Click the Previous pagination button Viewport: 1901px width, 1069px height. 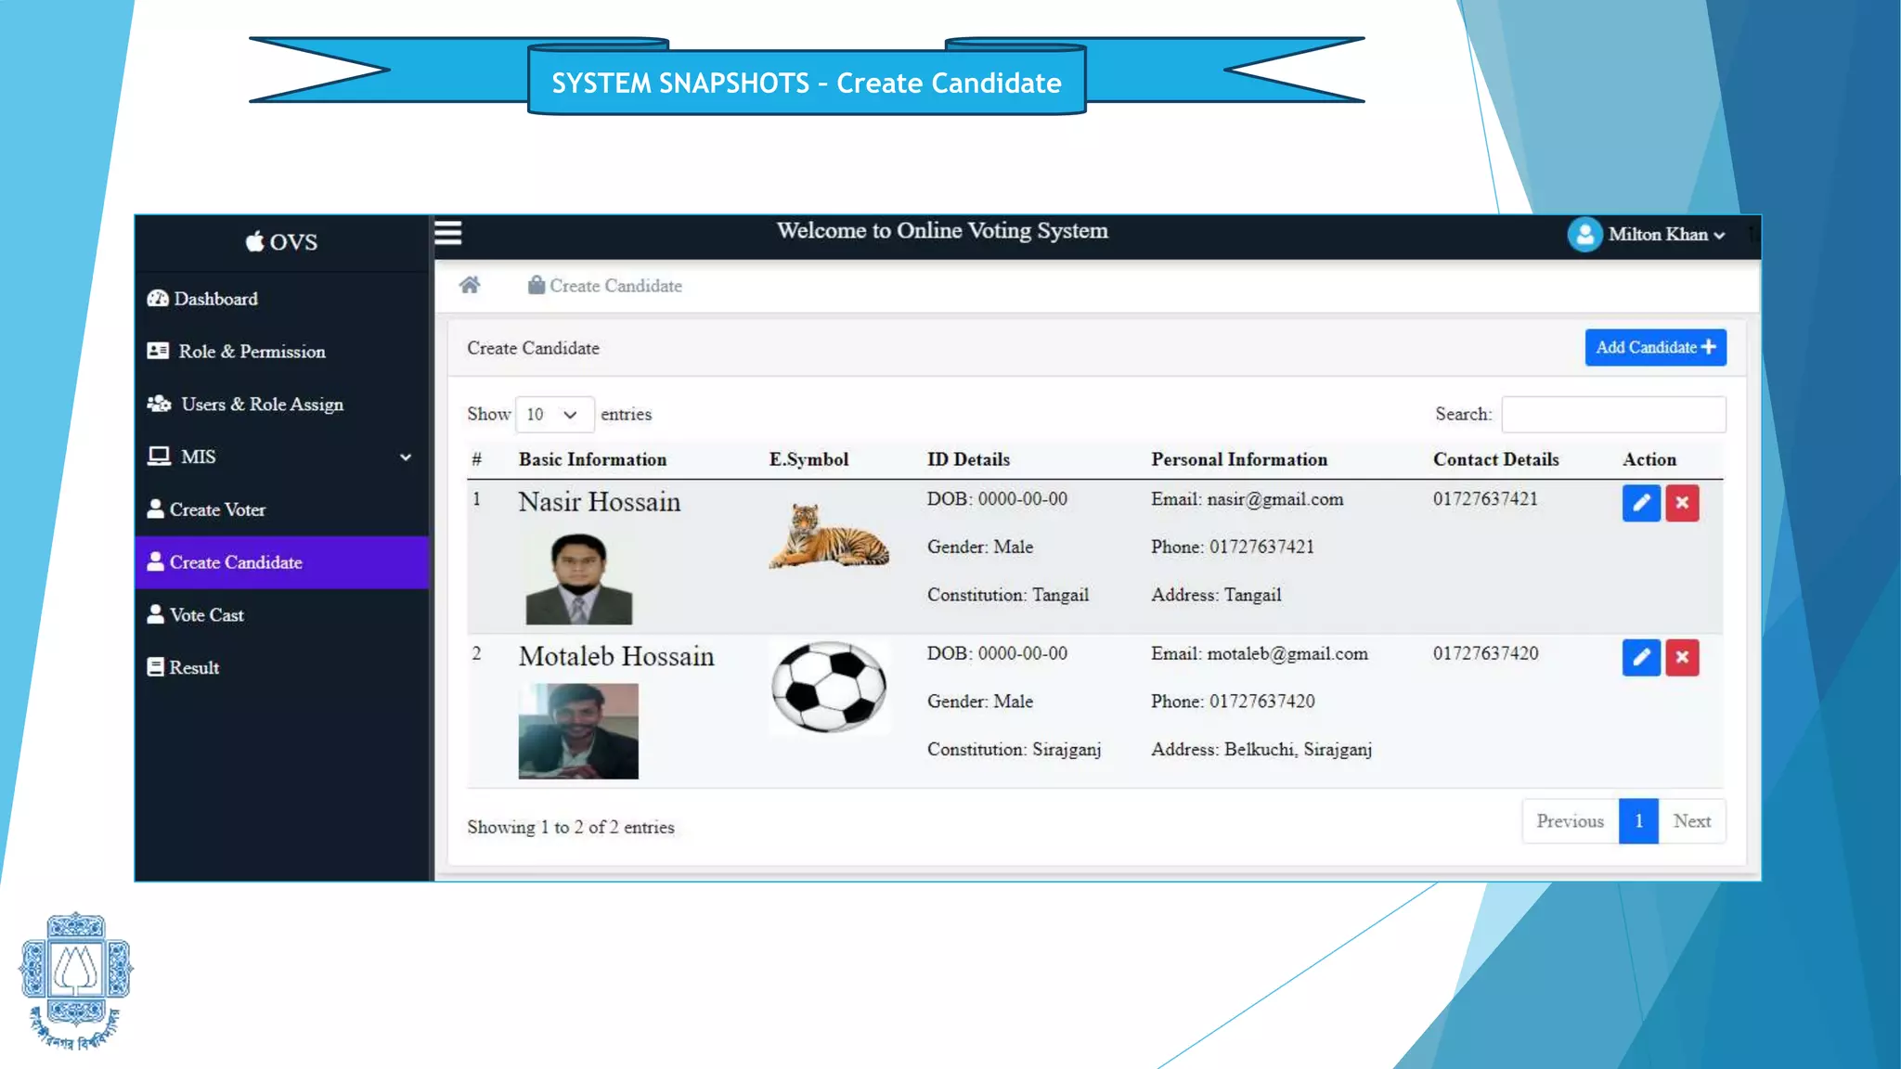(1570, 821)
